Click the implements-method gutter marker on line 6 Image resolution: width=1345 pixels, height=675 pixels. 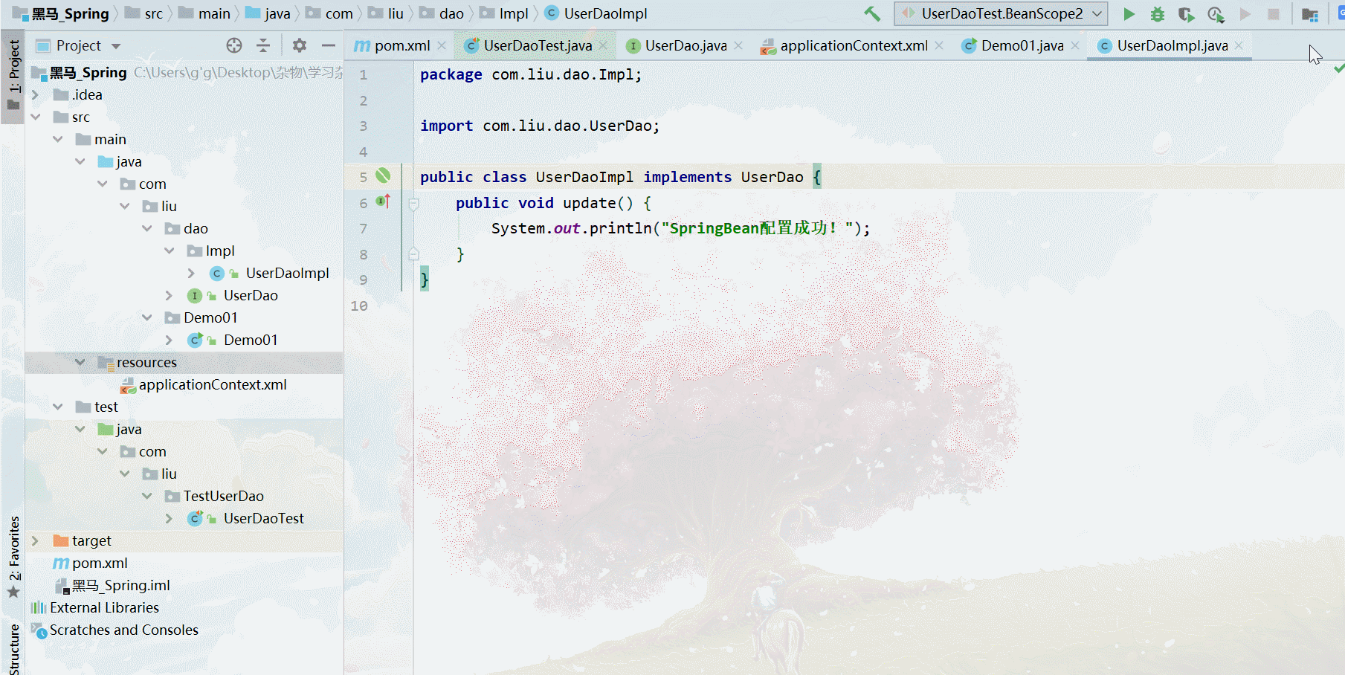click(x=383, y=201)
